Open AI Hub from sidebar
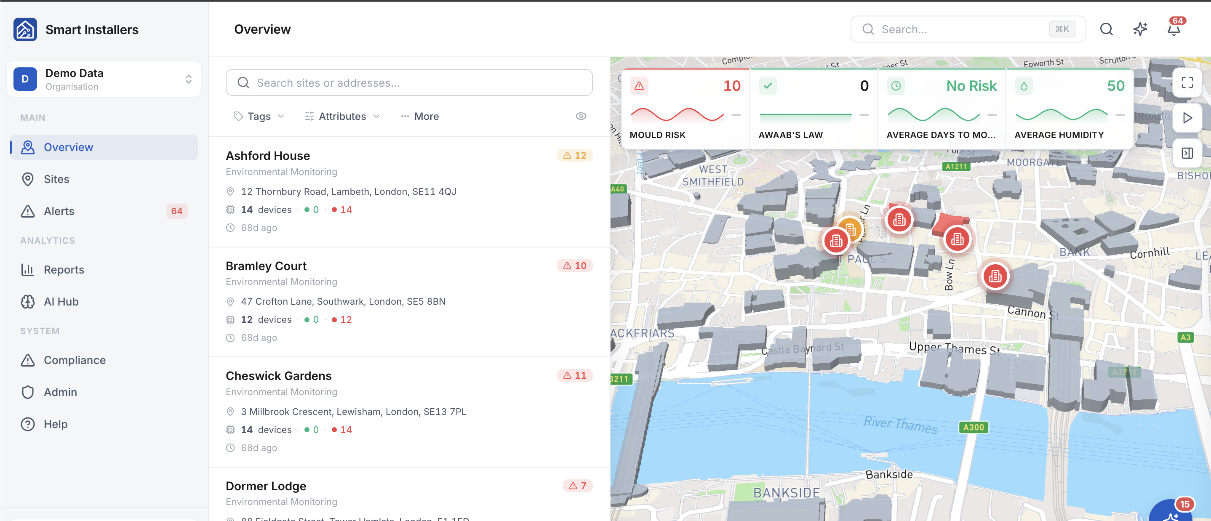Screen dimensions: 1211x521 point(104,302)
